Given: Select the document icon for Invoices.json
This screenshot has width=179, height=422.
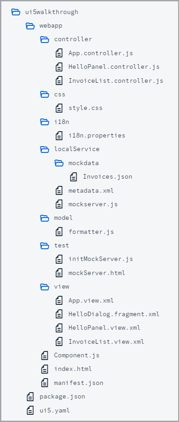Looking at the screenshot, I should pos(73,176).
